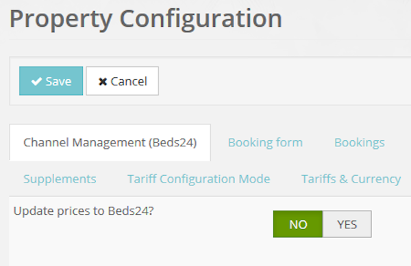
Task: Click blank panel area below the Beds24 label
Action: click(x=105, y=243)
